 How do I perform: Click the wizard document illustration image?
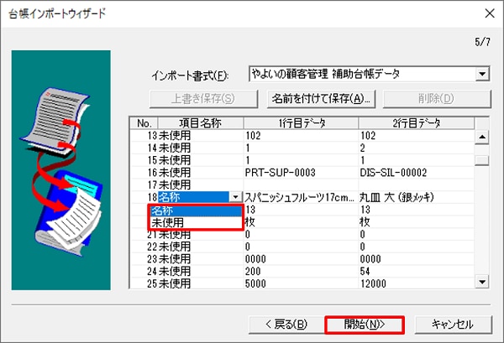[61, 170]
